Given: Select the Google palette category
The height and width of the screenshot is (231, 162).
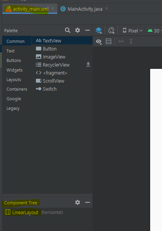Looking at the screenshot, I should click(x=17, y=99).
